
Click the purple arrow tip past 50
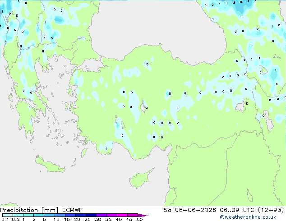(143, 215)
